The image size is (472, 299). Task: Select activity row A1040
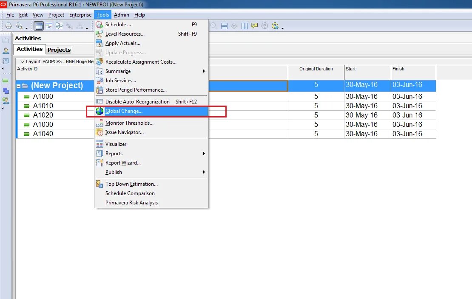226,134
